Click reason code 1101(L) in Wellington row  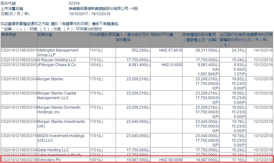coord(96,50)
